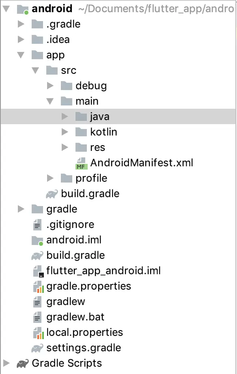Expand the .idea folder
The height and width of the screenshot is (374, 237).
20,39
